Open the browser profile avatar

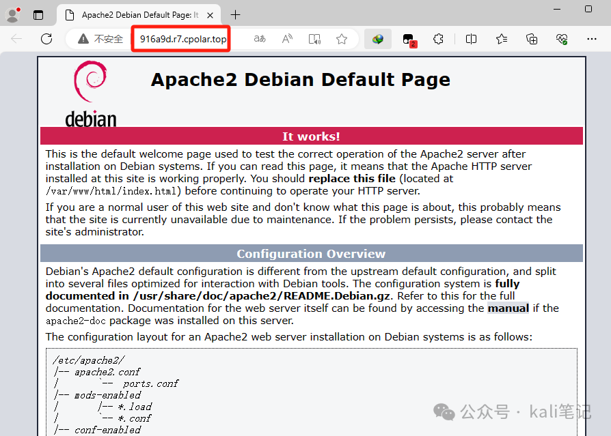pyautogui.click(x=13, y=15)
